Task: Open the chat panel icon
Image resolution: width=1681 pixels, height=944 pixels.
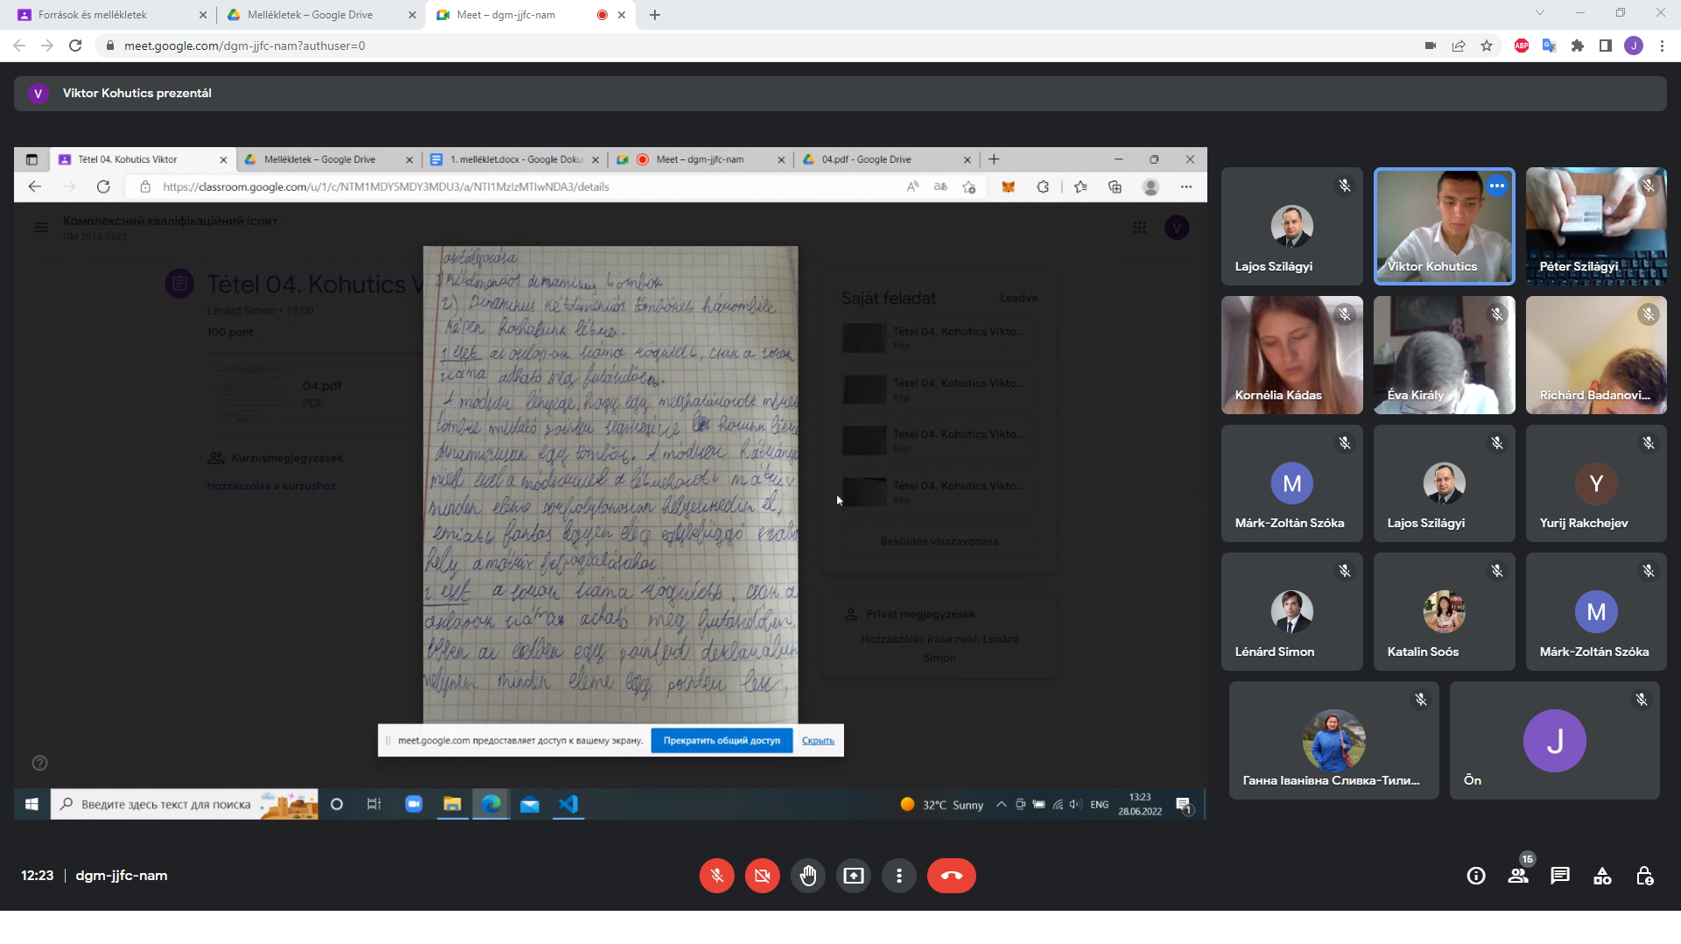Action: point(1560,876)
